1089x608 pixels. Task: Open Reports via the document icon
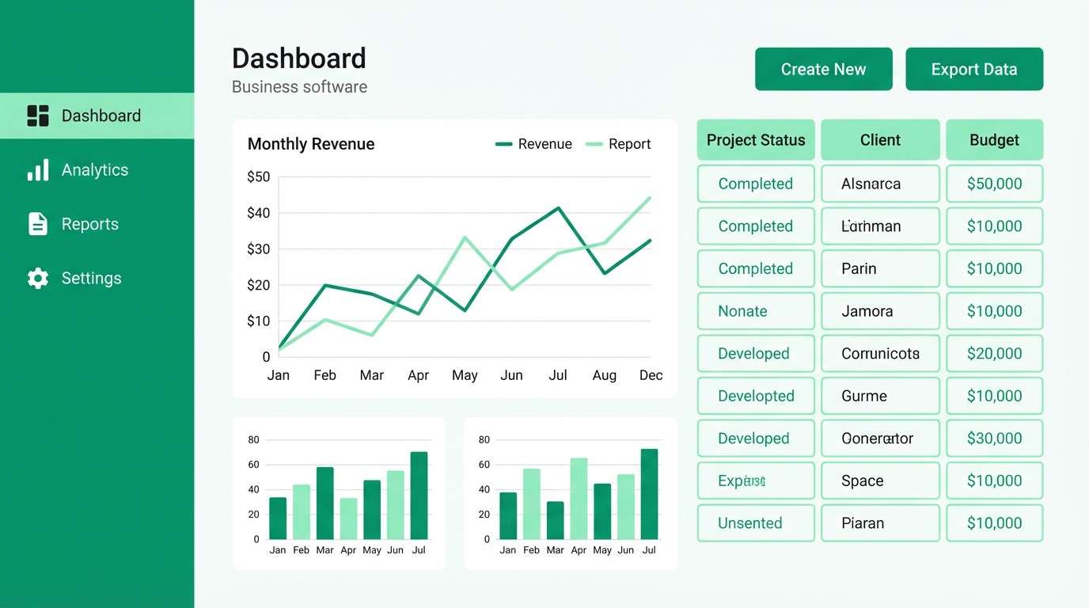37,223
